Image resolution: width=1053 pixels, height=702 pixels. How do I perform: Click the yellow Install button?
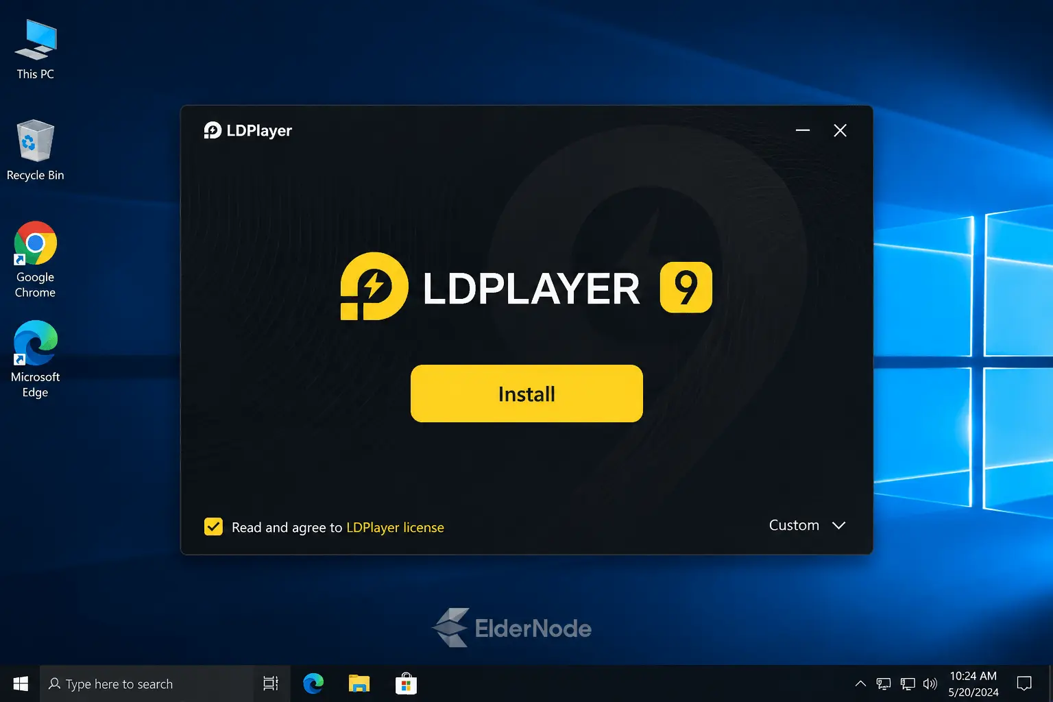(x=526, y=394)
